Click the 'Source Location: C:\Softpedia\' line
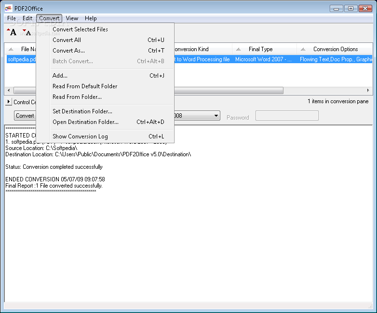The height and width of the screenshot is (313, 377). [41, 148]
